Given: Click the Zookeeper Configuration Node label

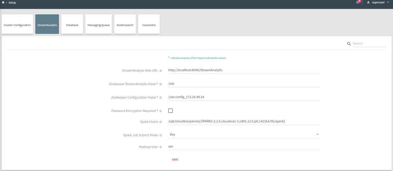Looking at the screenshot, I should [134, 97].
